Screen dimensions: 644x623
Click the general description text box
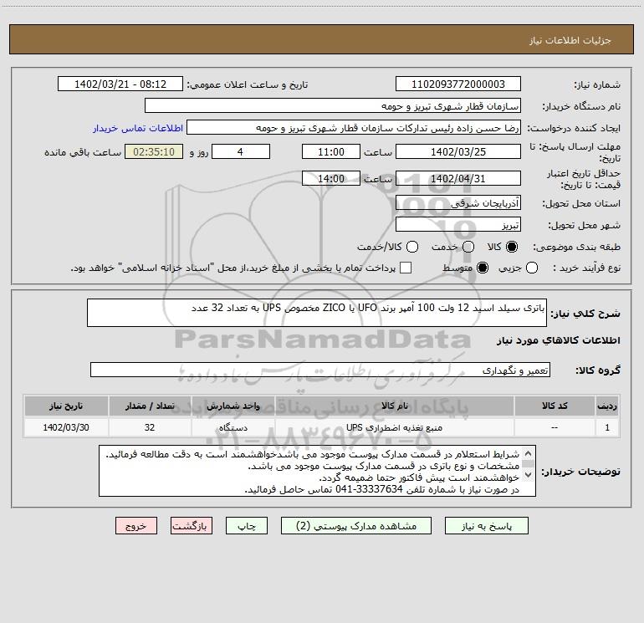click(x=317, y=313)
